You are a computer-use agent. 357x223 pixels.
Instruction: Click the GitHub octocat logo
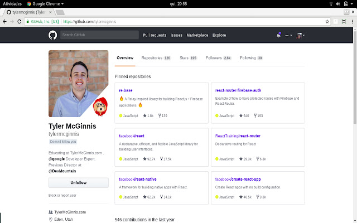pyautogui.click(x=52, y=35)
